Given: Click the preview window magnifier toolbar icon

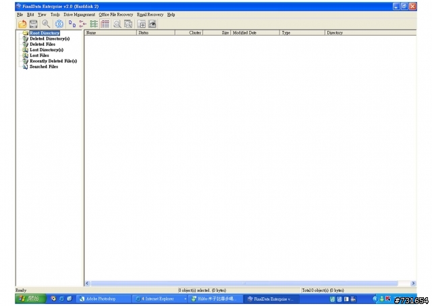Looking at the screenshot, I should point(128,24).
